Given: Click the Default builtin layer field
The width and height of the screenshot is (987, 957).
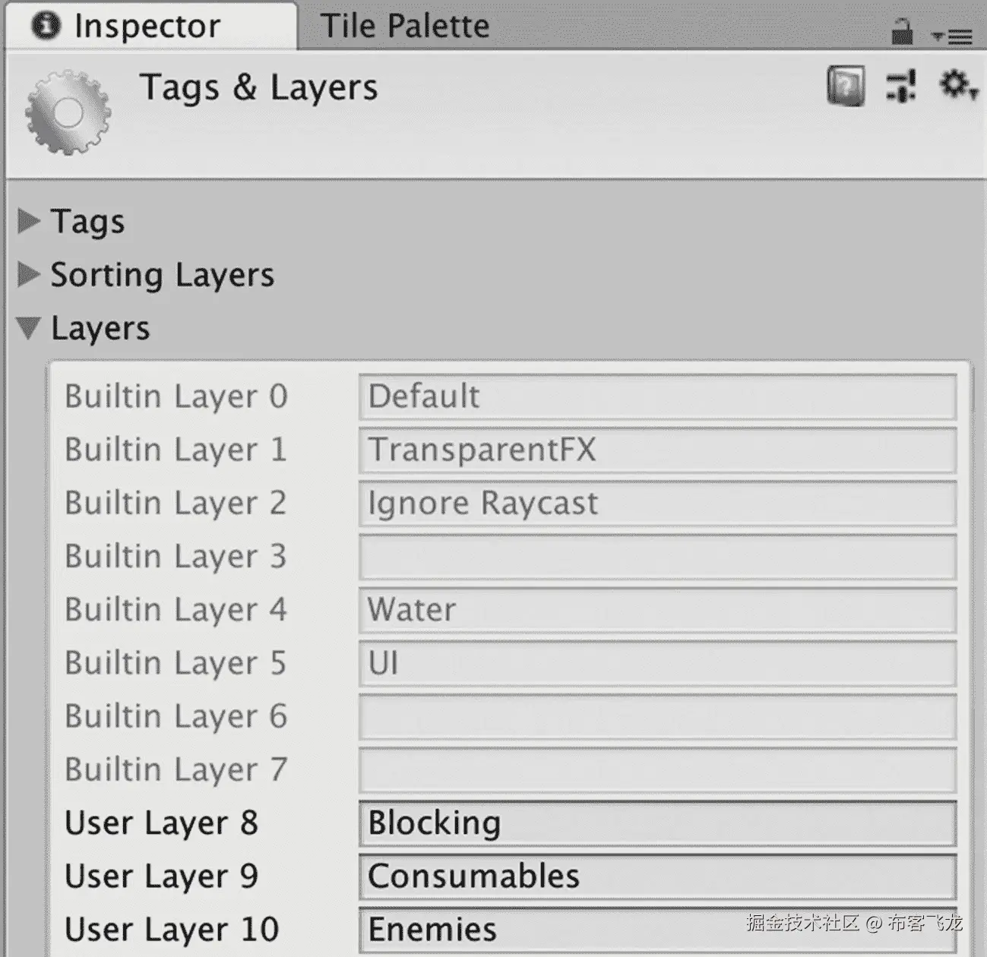Looking at the screenshot, I should pyautogui.click(x=657, y=396).
